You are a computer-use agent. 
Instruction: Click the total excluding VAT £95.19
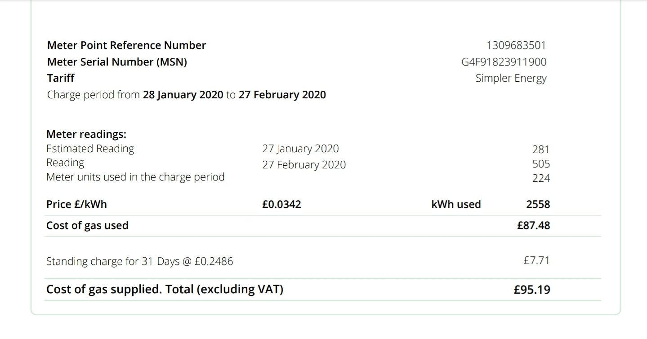(532, 290)
